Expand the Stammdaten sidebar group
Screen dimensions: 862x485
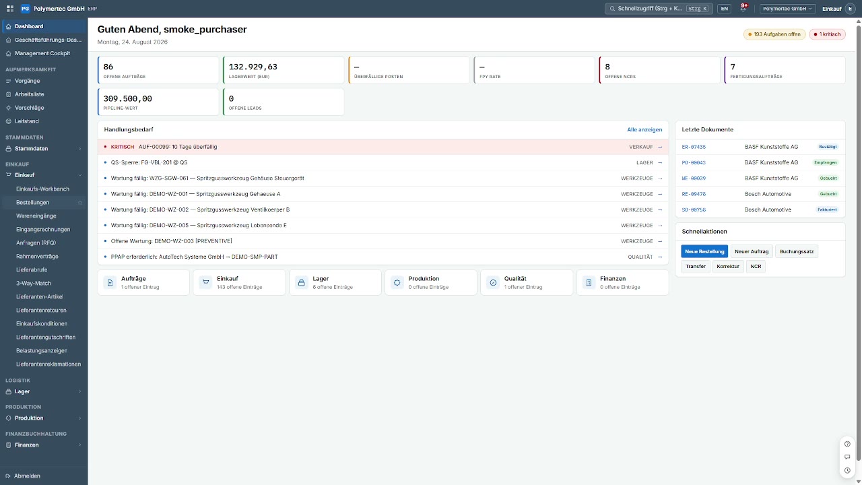[44, 148]
